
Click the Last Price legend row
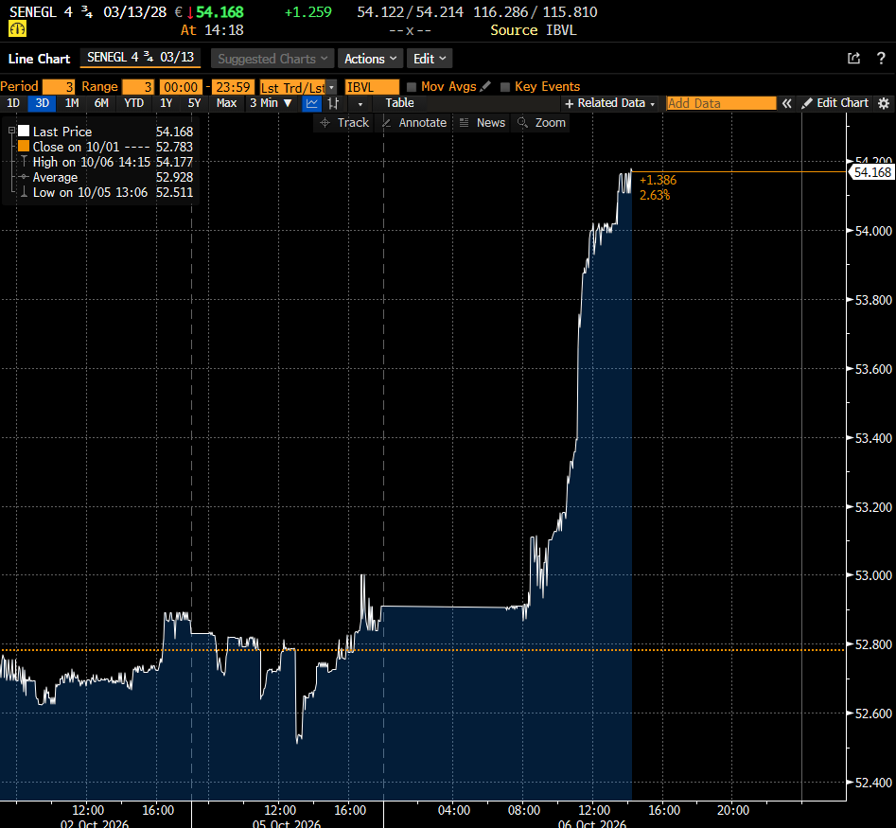coord(106,132)
